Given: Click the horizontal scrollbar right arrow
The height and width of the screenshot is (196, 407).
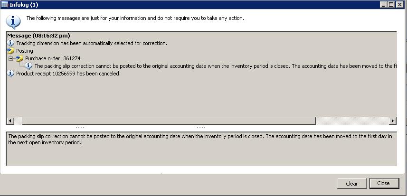Looking at the screenshot, I should tap(392, 121).
